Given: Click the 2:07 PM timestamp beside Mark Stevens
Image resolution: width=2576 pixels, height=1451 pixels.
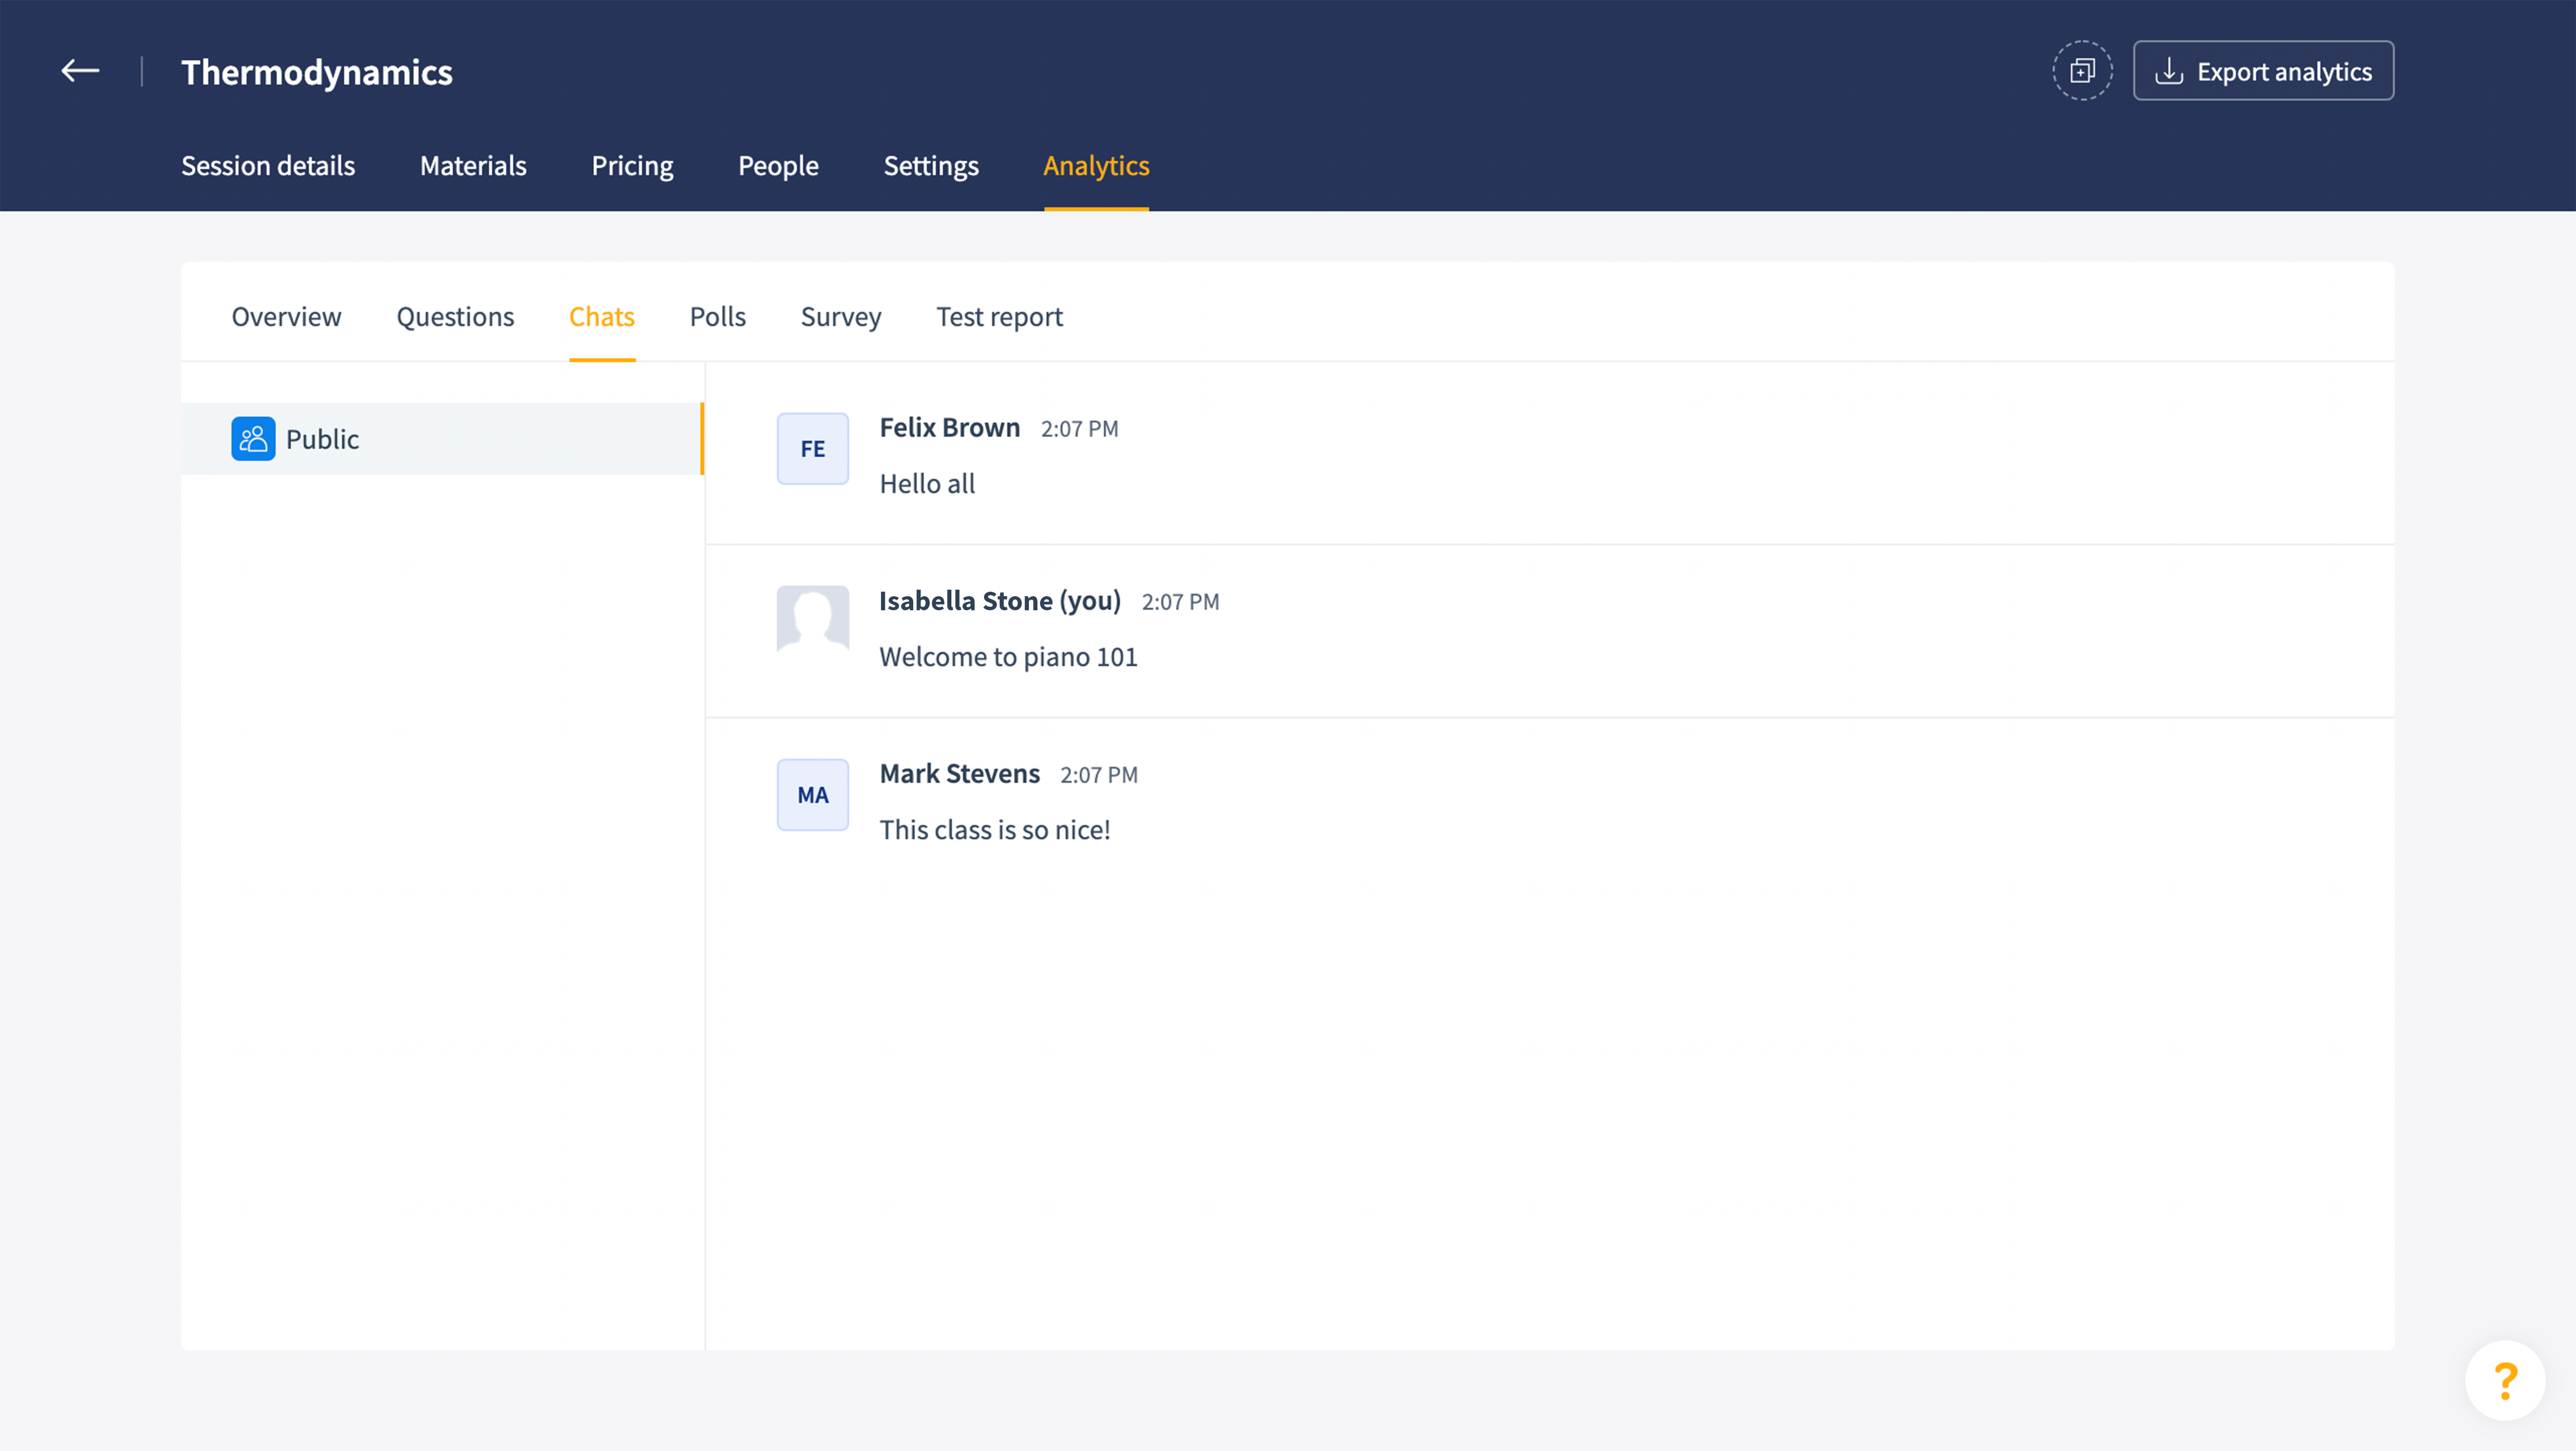Looking at the screenshot, I should (x=1099, y=775).
